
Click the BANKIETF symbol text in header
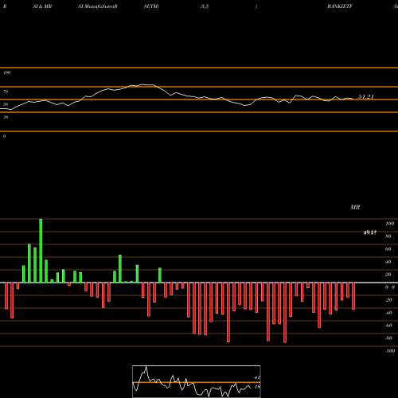point(340,6)
